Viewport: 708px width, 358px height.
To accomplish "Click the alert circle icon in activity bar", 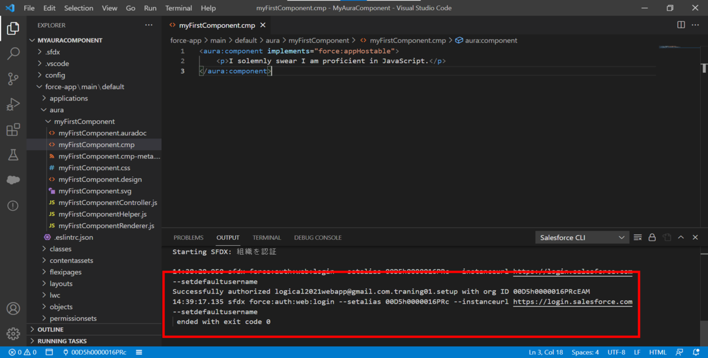I will tap(13, 206).
